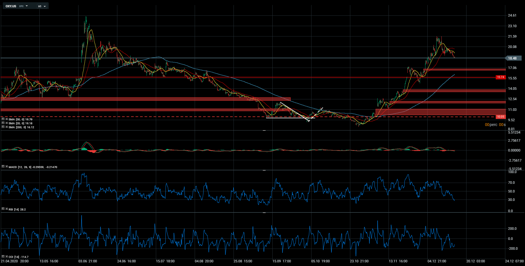Select the 10.05 dashed line price label
The image size is (525, 266).
tap(501, 117)
